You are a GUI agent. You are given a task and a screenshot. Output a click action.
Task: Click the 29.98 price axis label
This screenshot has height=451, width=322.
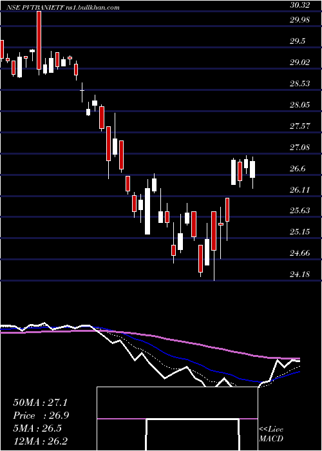click(299, 20)
